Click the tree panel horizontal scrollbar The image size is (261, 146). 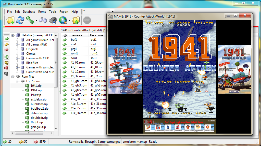pos(33,133)
